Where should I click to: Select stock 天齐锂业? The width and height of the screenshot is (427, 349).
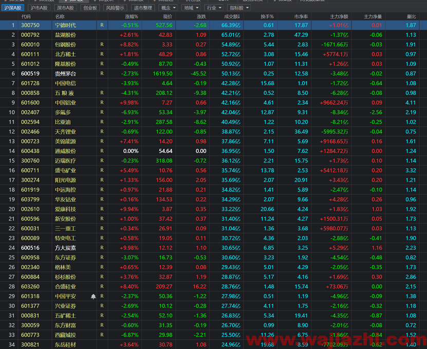(65, 132)
